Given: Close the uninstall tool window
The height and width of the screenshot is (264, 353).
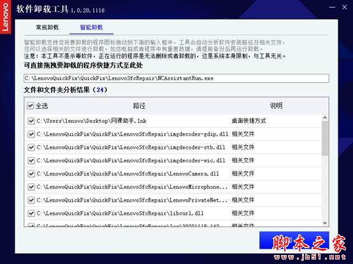Looking at the screenshot, I should (x=345, y=7).
